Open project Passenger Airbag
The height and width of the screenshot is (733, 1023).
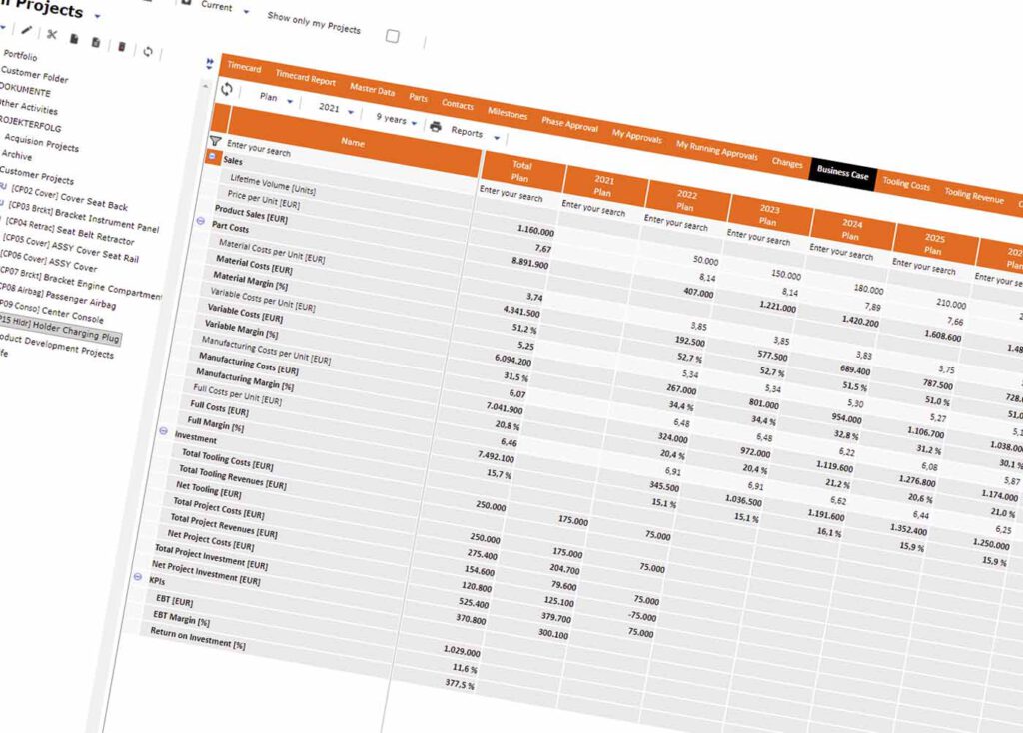pyautogui.click(x=56, y=295)
